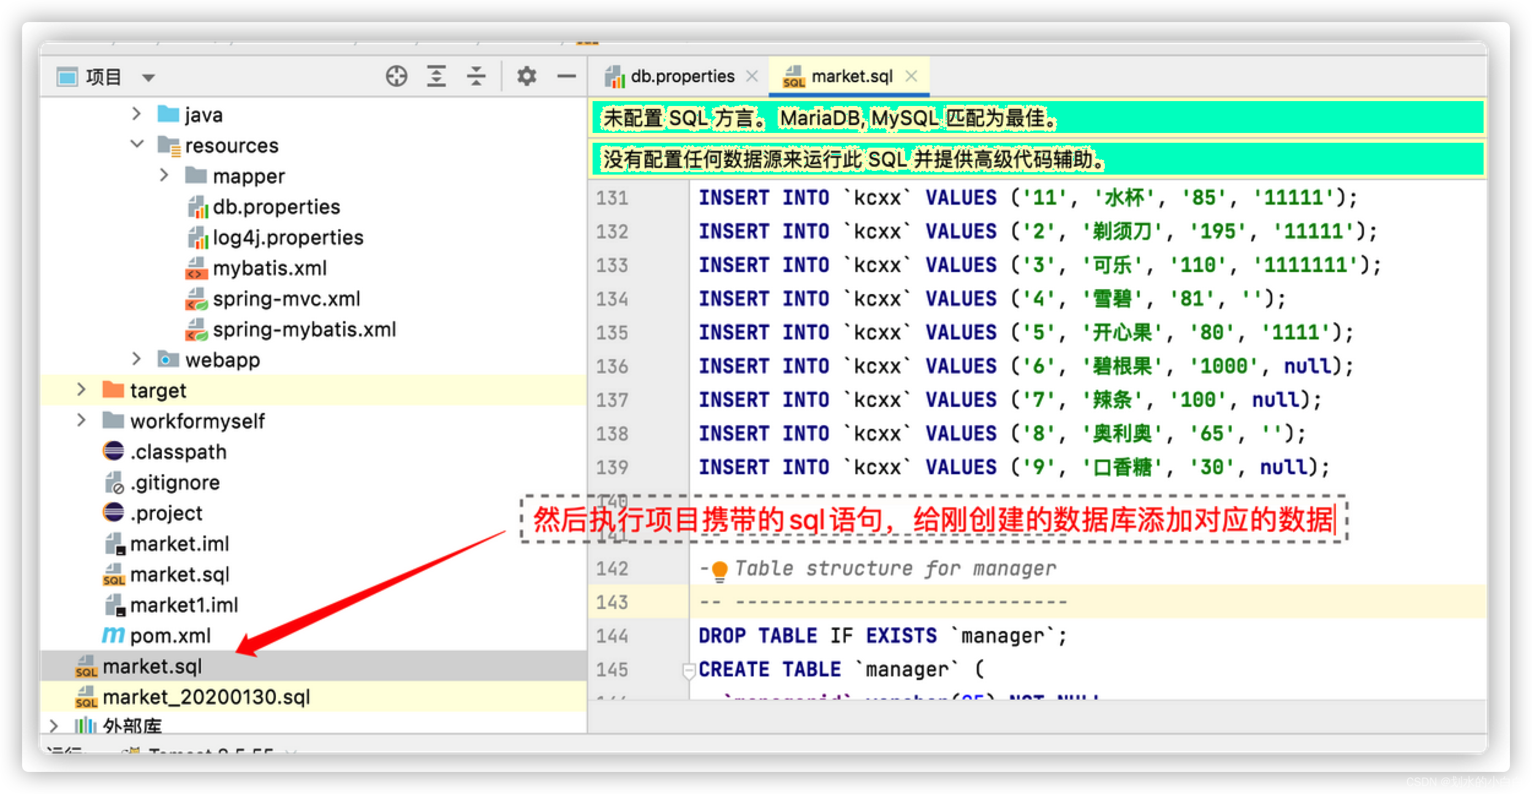Click the INSERT statement with '水杯'
1532x794 pixels.
pos(1028,198)
